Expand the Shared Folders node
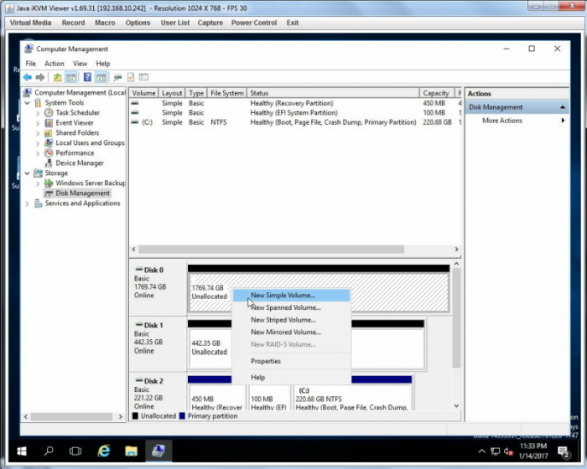This screenshot has width=587, height=469. coord(38,133)
